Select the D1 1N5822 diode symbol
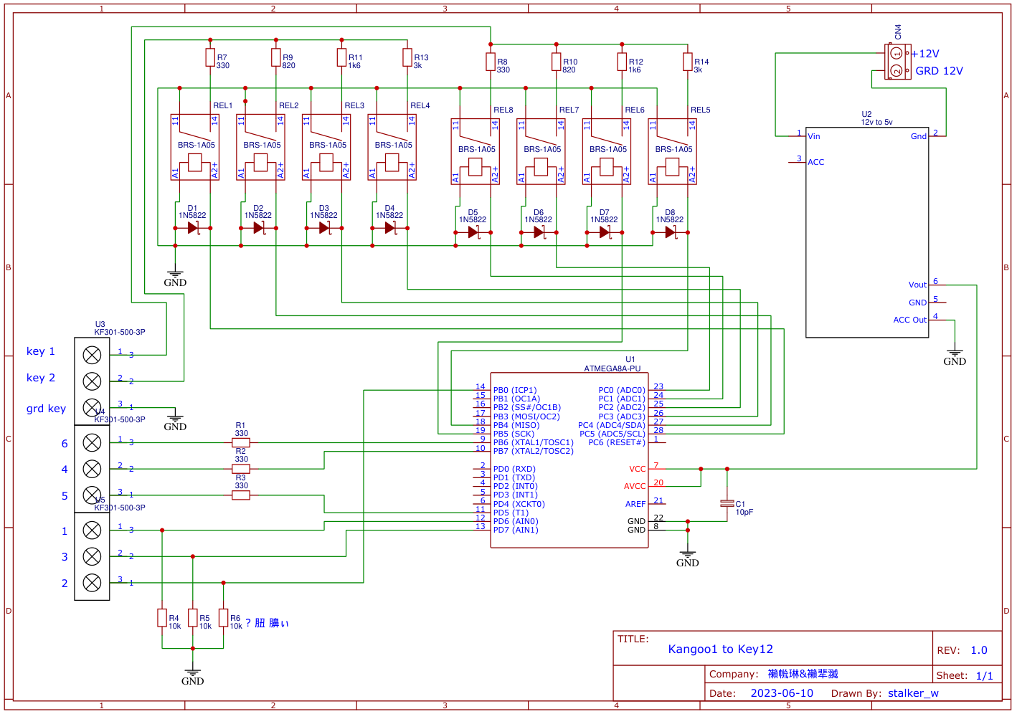The width and height of the screenshot is (1017, 714). tap(192, 228)
